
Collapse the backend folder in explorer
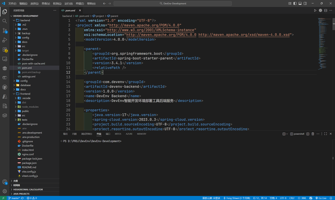[26, 20]
